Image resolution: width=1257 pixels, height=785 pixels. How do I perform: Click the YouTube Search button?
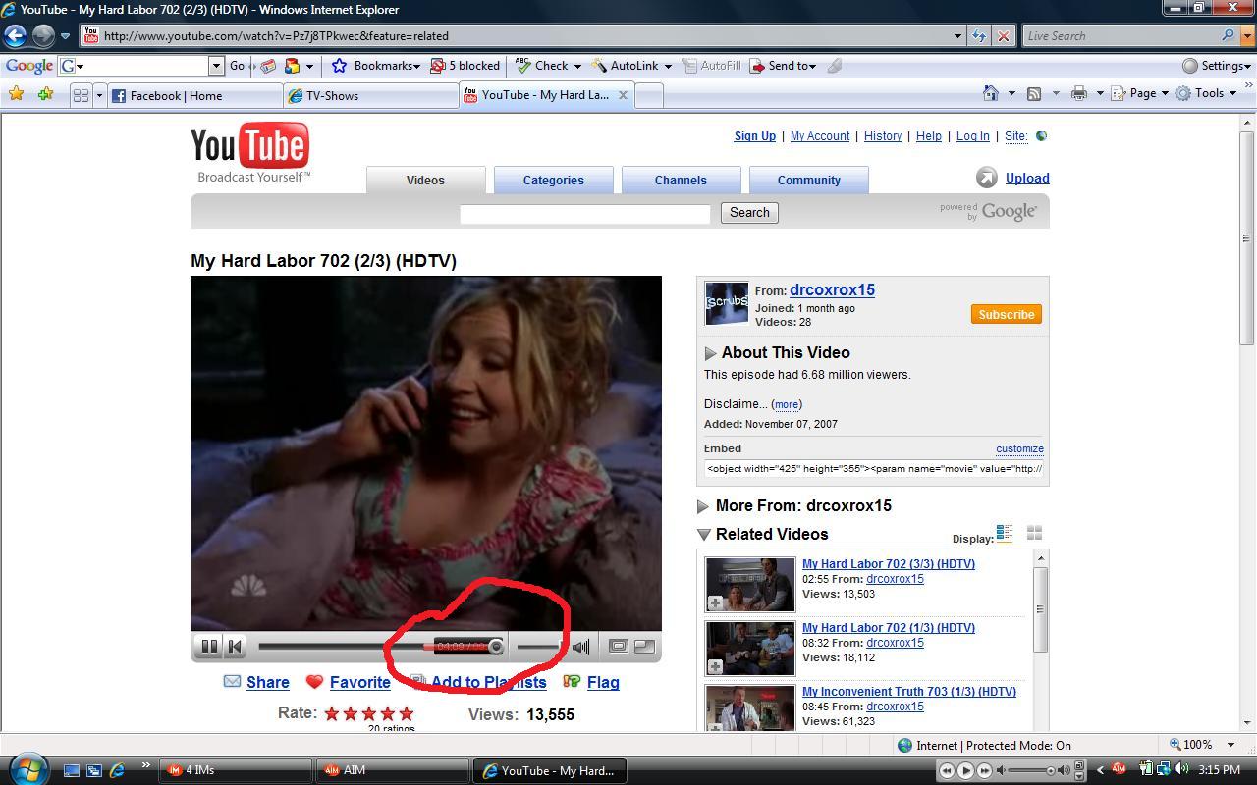click(x=749, y=213)
